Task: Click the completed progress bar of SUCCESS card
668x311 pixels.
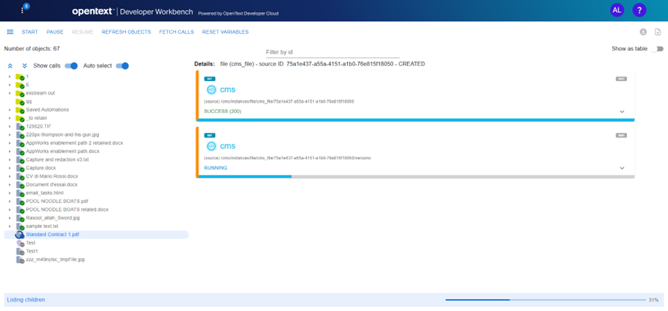Action: coord(416,120)
